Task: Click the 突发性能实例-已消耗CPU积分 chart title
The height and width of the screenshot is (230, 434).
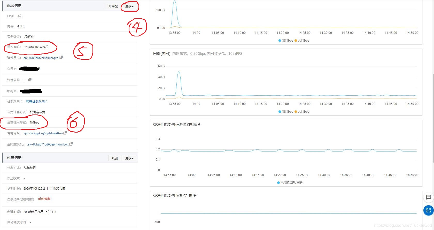Action: [x=177, y=125]
